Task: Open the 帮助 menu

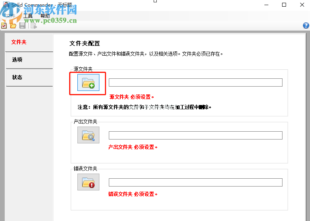Action: (x=45, y=16)
